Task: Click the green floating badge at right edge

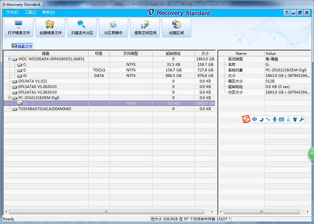Action: tap(311, 153)
